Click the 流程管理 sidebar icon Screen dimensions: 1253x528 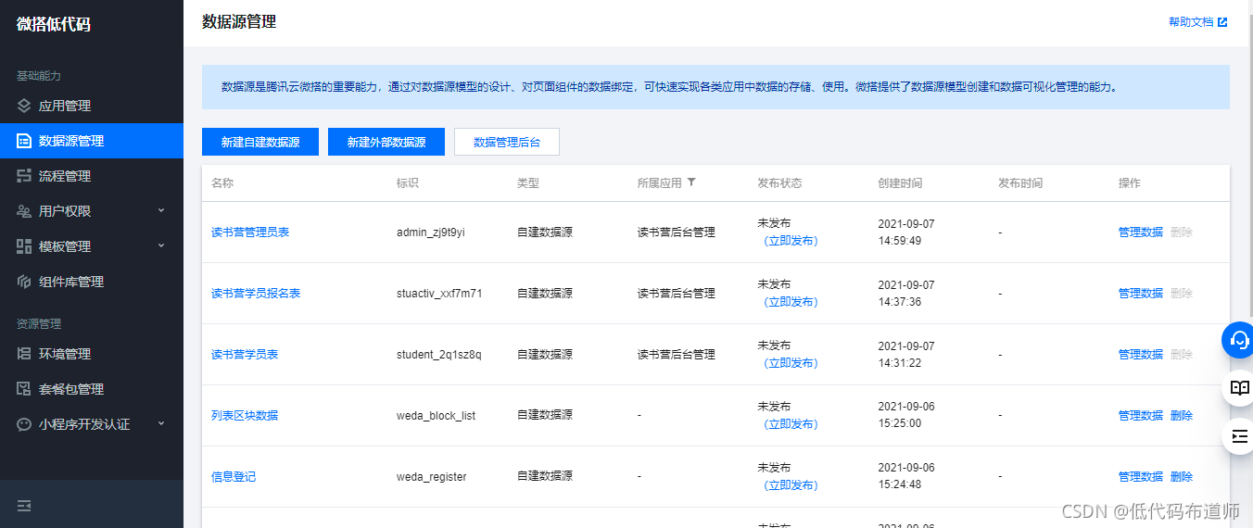point(24,176)
